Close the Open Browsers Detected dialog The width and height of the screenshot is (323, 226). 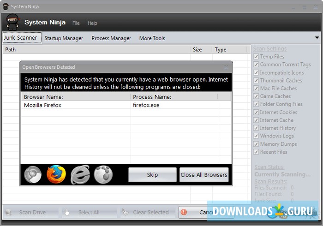tap(226, 67)
